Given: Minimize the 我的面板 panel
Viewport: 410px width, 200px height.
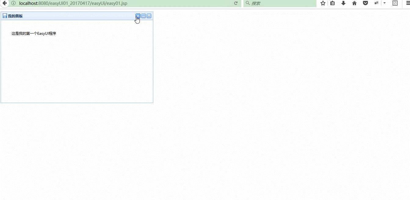Looking at the screenshot, I should [x=143, y=16].
